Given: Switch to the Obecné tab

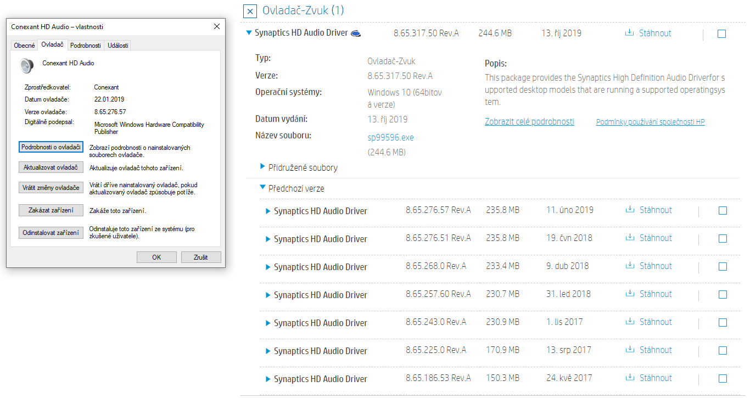Looking at the screenshot, I should [x=24, y=46].
